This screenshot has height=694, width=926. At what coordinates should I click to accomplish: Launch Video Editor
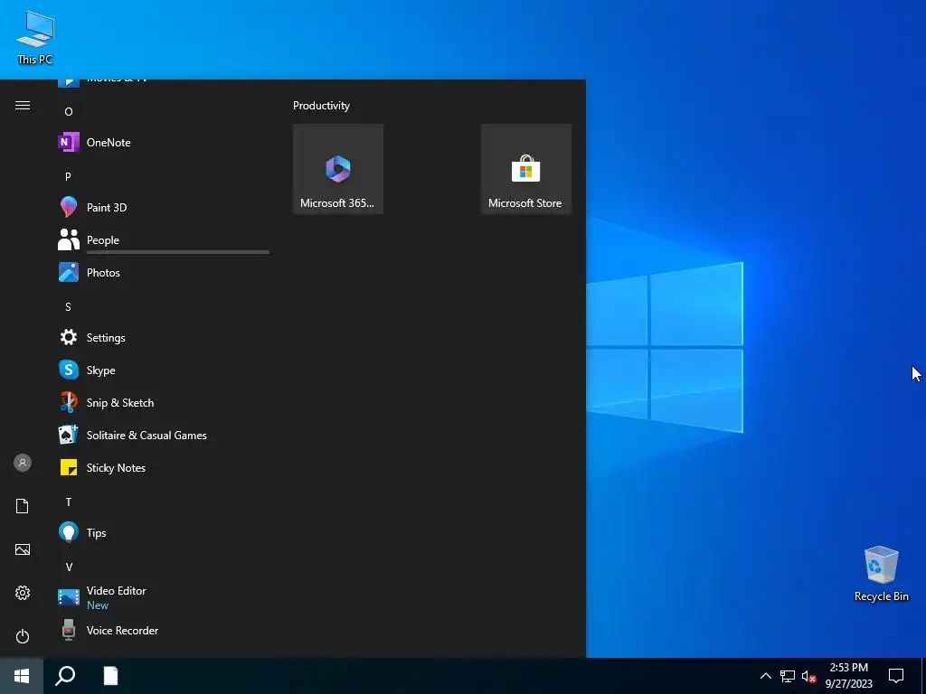tap(163, 597)
